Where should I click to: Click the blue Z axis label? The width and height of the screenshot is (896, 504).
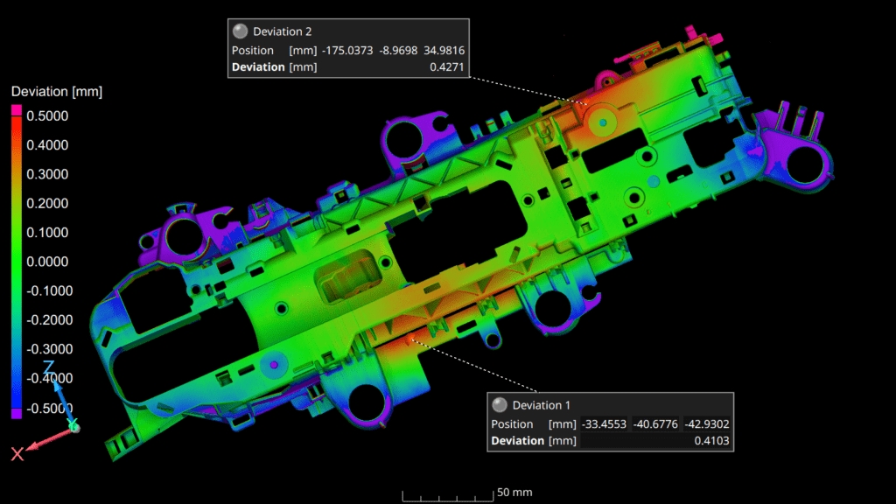click(49, 367)
